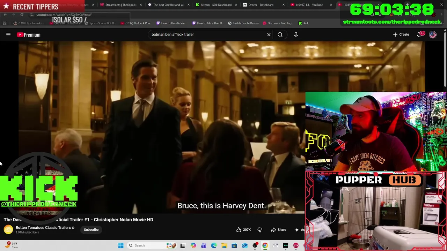Open the Kick bookmark
This screenshot has height=251, width=447.
(x=303, y=23)
